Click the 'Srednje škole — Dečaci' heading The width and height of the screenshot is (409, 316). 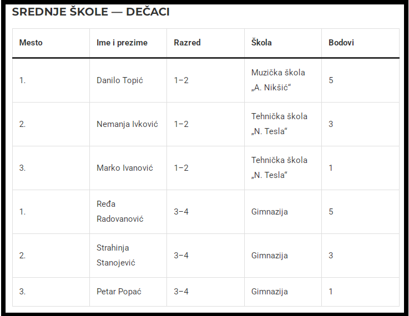point(91,12)
